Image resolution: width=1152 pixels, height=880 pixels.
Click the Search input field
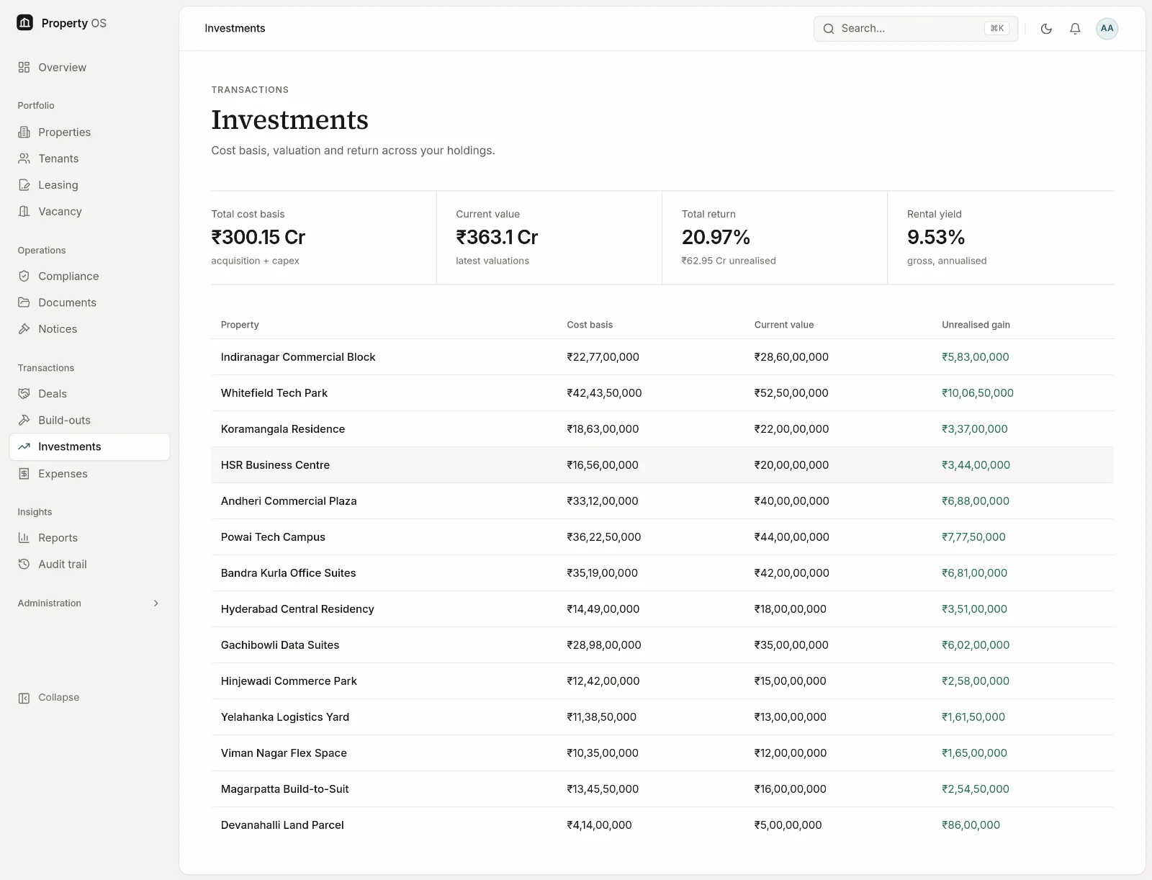(x=916, y=29)
